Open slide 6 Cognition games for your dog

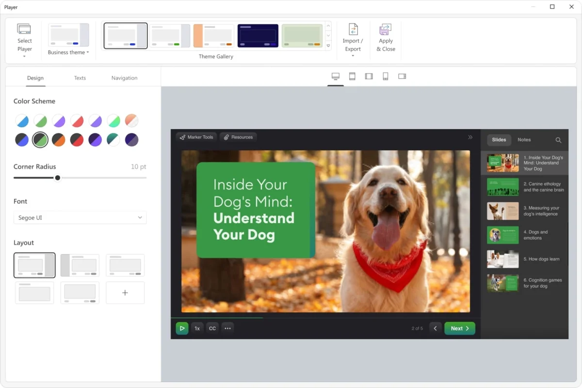525,283
